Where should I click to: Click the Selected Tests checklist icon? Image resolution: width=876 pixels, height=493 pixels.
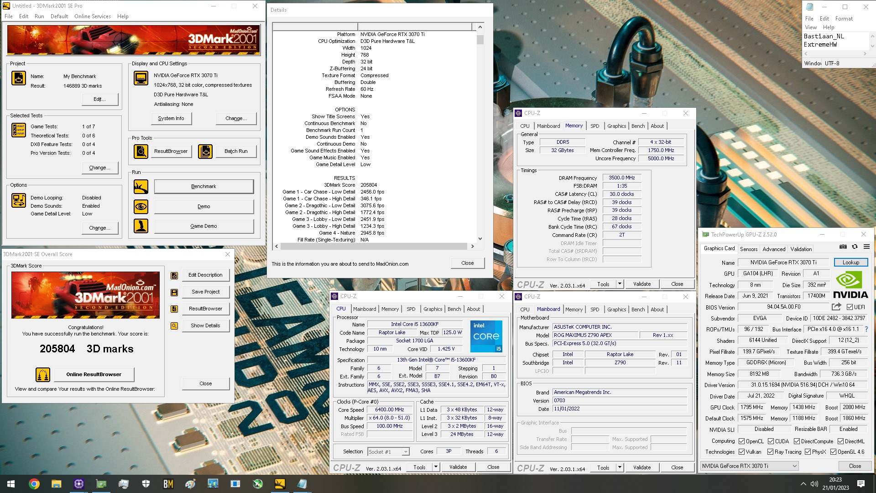(19, 131)
